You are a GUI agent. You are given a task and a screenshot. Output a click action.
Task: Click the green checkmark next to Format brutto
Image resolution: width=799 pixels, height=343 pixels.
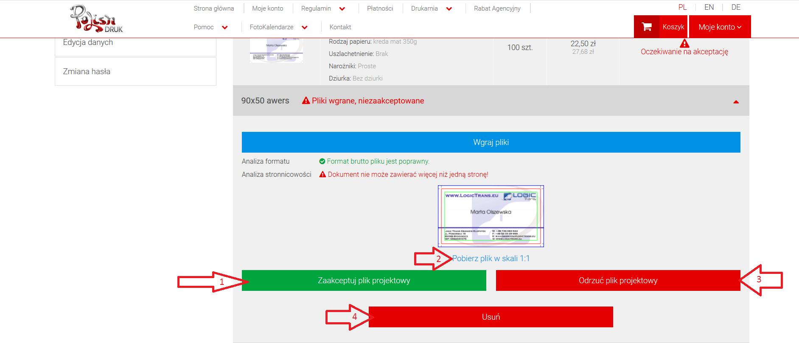tap(322, 161)
